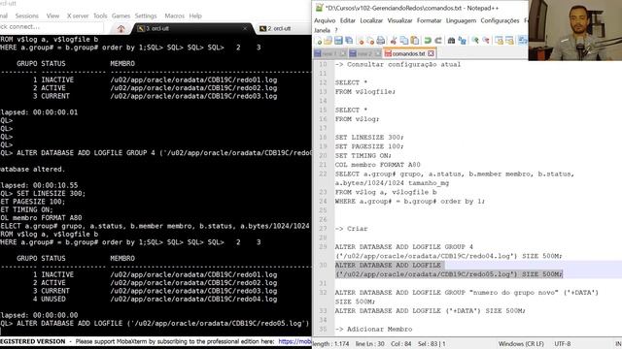Image resolution: width=622 pixels, height=349 pixels.
Task: Switch to the 'new 2' tab
Action: [x=365, y=53]
